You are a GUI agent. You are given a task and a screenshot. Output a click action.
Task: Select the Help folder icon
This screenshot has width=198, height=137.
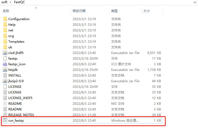point(5,25)
